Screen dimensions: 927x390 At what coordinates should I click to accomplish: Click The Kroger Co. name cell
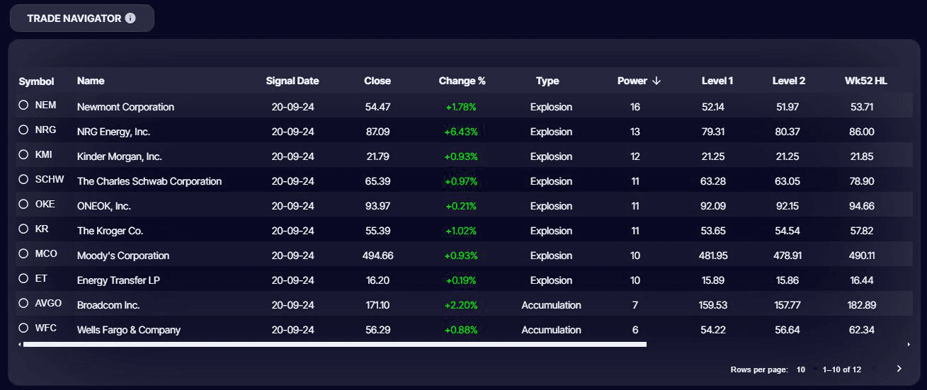[x=110, y=231]
